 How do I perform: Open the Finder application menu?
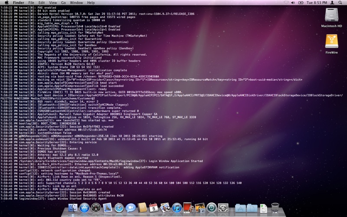click(x=18, y=3)
